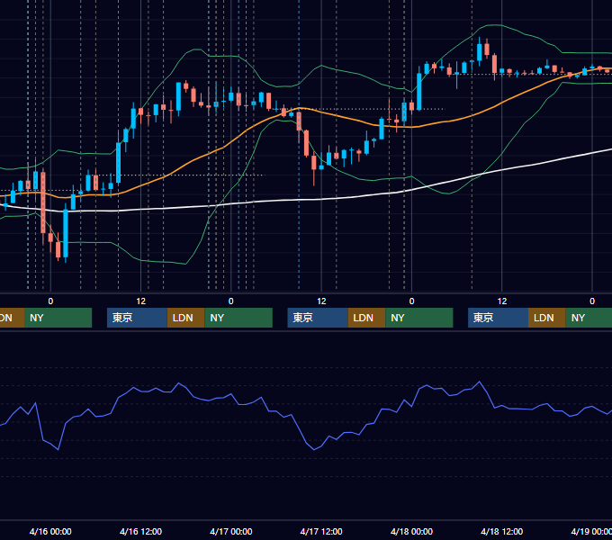This screenshot has width=612, height=540.
Task: Click the NY session block spanning 4/19 00:00
Action: click(x=589, y=318)
